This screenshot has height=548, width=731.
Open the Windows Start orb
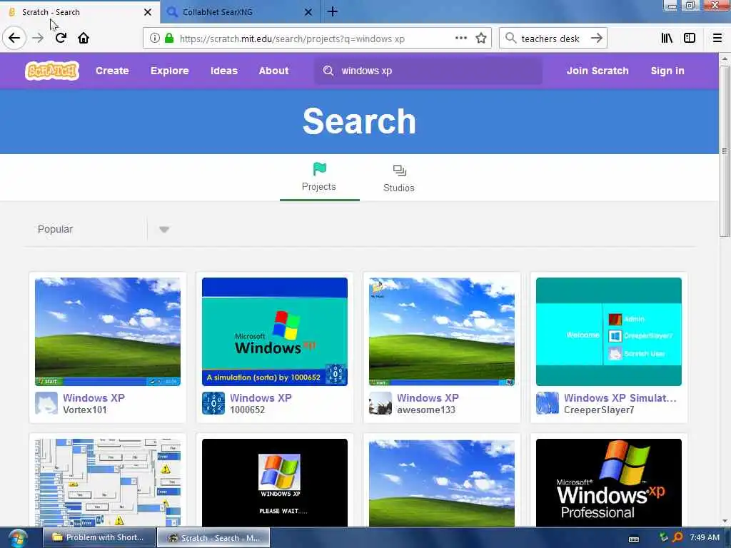click(17, 538)
